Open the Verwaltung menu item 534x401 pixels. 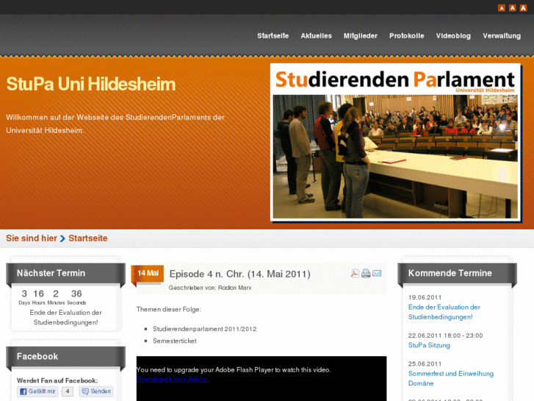501,36
